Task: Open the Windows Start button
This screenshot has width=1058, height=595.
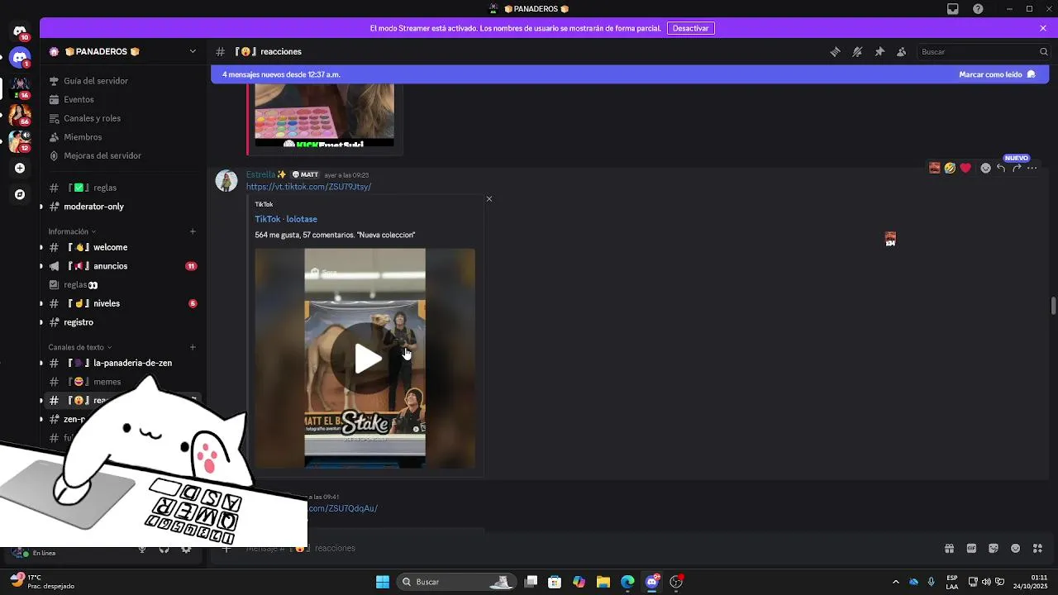Action: [383, 582]
